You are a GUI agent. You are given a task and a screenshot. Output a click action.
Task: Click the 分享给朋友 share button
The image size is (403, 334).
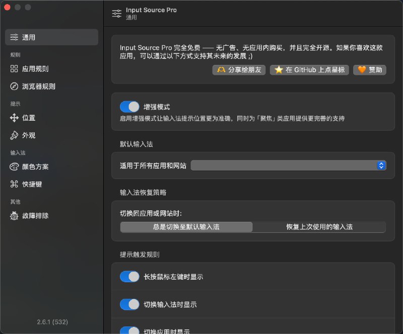(x=238, y=70)
